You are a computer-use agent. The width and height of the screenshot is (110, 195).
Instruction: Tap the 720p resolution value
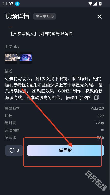pyautogui.click(x=100, y=123)
